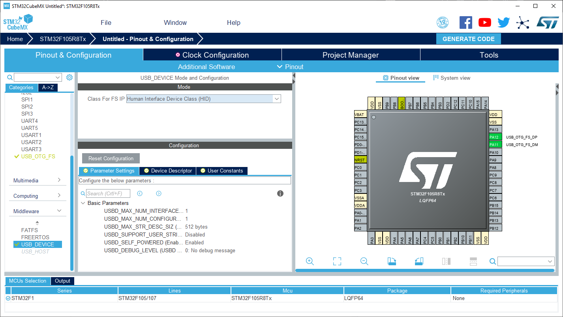Open the YouTube icon link
Screen dimensions: 563x317
point(485,23)
